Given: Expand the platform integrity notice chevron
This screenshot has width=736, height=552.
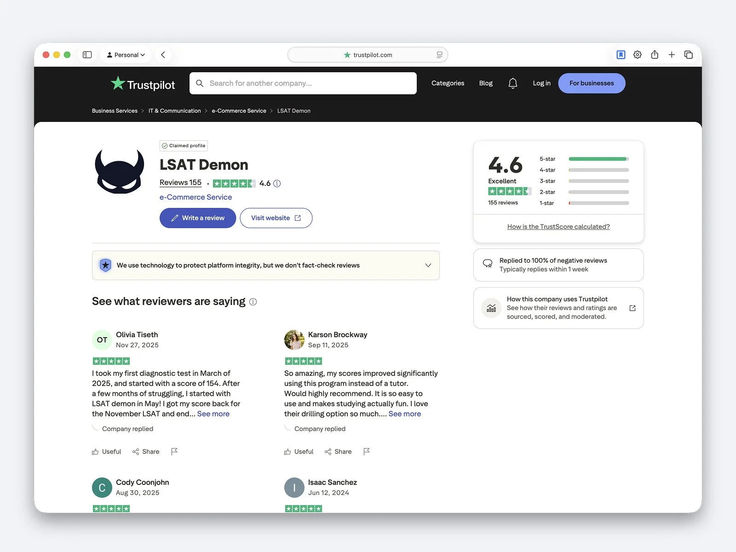Looking at the screenshot, I should 428,265.
